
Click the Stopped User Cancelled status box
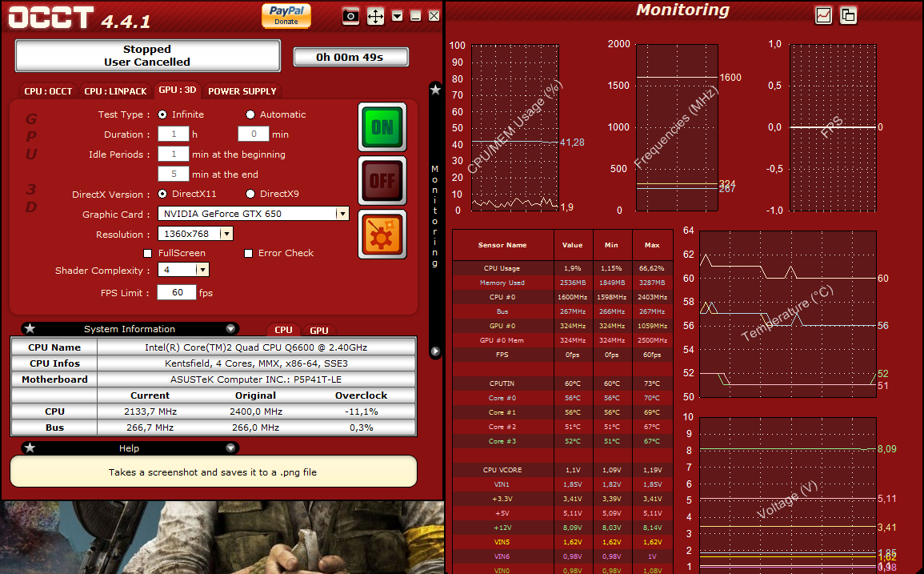click(x=147, y=55)
